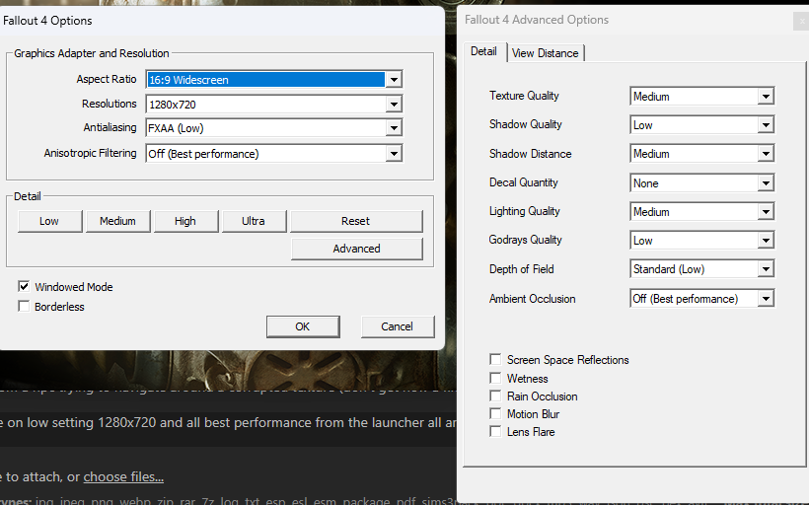Select the Detail tab in Advanced Options
Image resolution: width=809 pixels, height=505 pixels.
click(x=484, y=51)
